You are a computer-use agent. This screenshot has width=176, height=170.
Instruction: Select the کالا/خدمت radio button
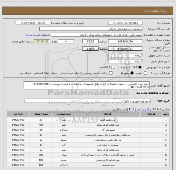click(x=112, y=67)
